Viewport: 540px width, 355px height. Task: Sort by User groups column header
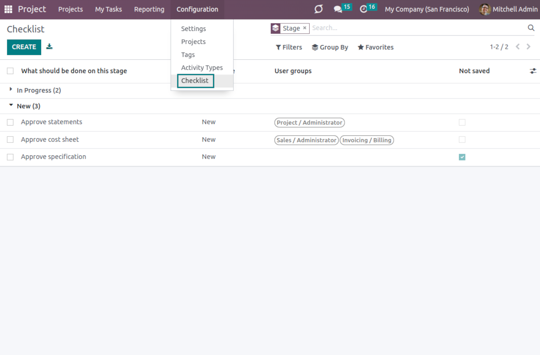[x=293, y=71]
